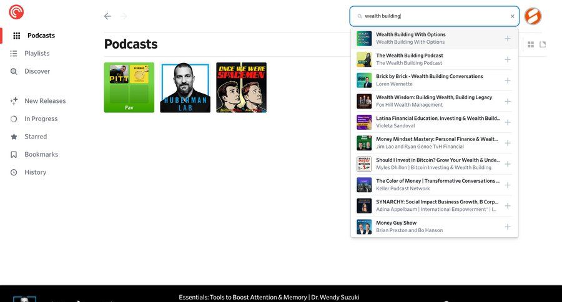Navigate back with the left arrow
The image size is (562, 302).
(x=107, y=16)
